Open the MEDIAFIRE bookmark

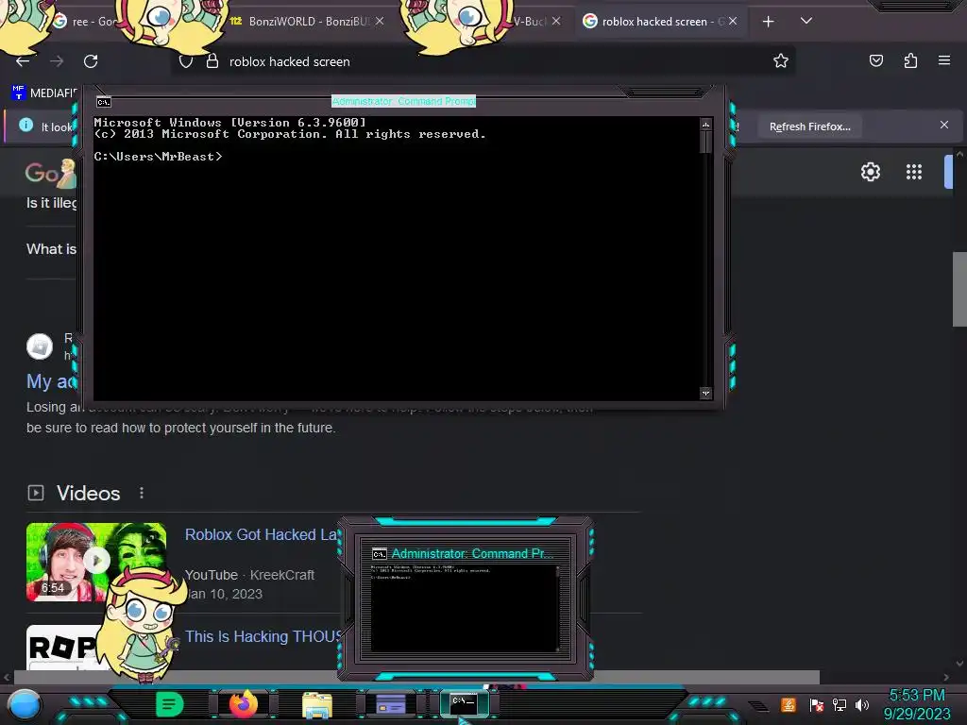pos(44,93)
